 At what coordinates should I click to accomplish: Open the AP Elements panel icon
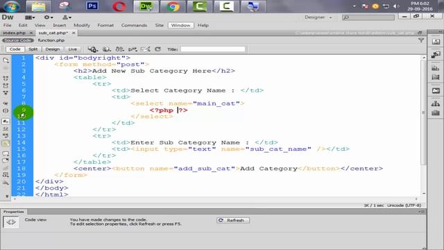click(x=436, y=68)
